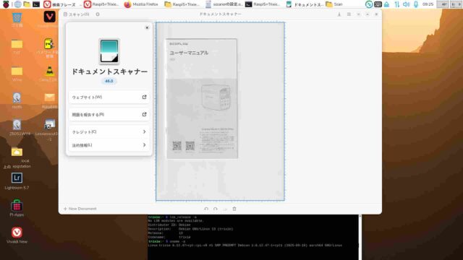Switch to the Mozilla Firefox taskbar window
The width and height of the screenshot is (463, 260).
click(142, 4)
